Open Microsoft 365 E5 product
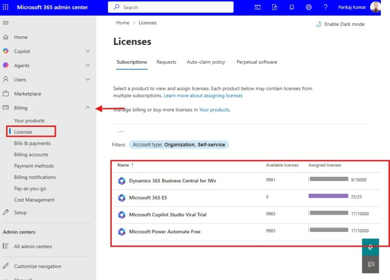The height and width of the screenshot is (280, 390). tap(148, 198)
